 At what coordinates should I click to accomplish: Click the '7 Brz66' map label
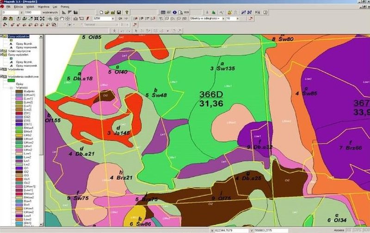pos(351,148)
